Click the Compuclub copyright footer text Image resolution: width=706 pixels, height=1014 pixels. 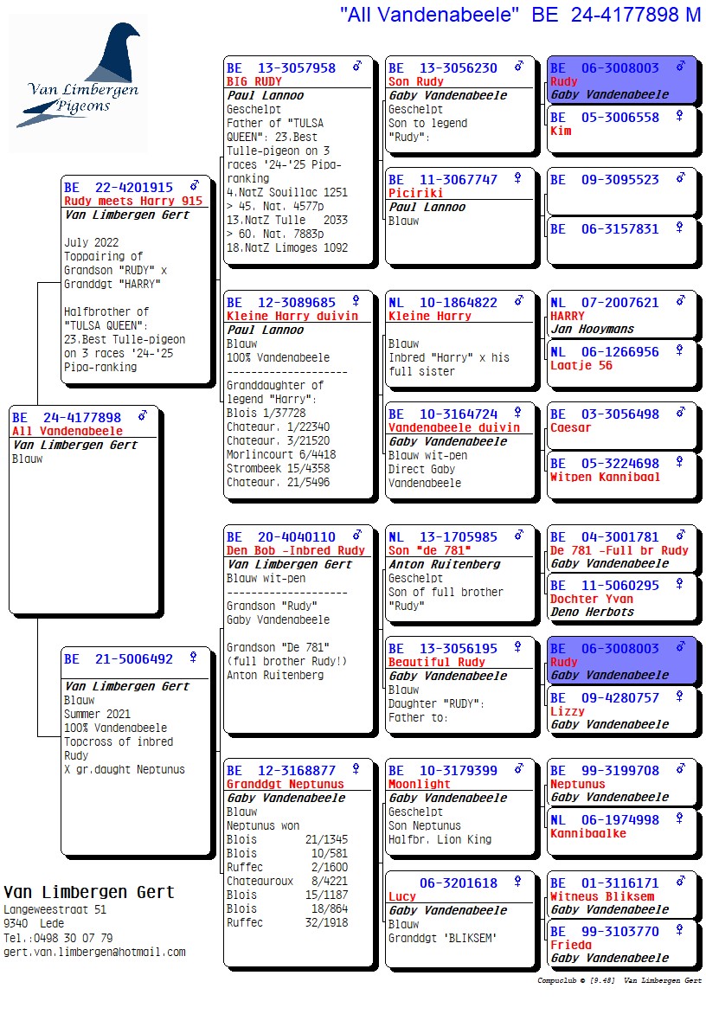tap(619, 980)
